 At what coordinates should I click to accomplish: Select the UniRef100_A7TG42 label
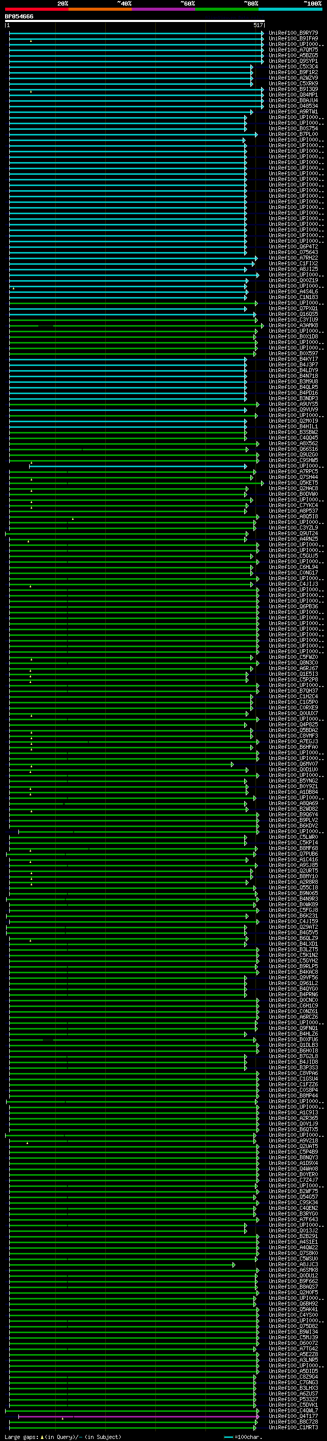click(x=293, y=1348)
